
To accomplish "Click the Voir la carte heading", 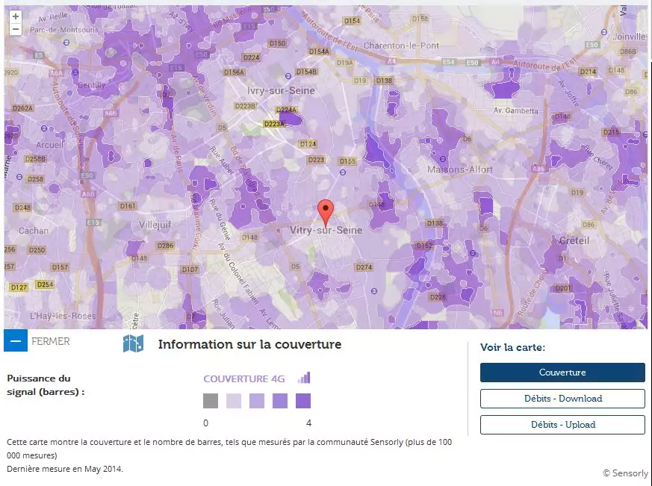I will pos(512,348).
